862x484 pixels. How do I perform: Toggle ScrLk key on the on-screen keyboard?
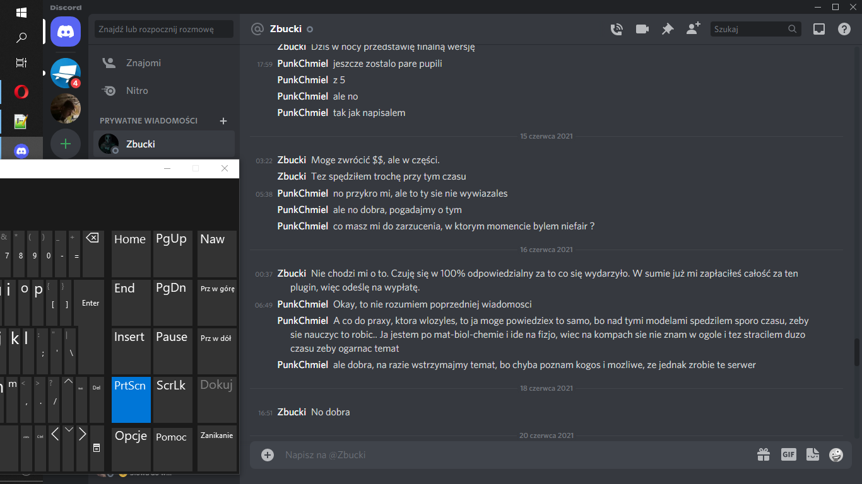click(x=173, y=400)
